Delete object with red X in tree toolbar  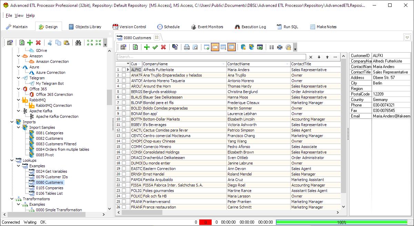coord(38,43)
